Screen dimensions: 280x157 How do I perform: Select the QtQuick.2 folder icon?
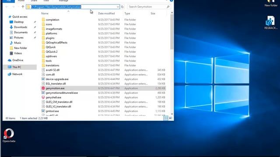pyautogui.click(x=43, y=51)
